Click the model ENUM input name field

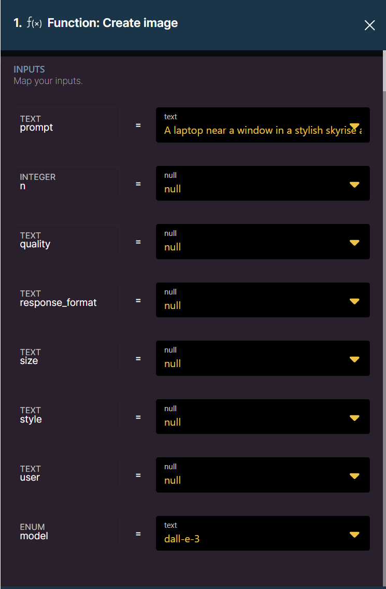pos(67,531)
